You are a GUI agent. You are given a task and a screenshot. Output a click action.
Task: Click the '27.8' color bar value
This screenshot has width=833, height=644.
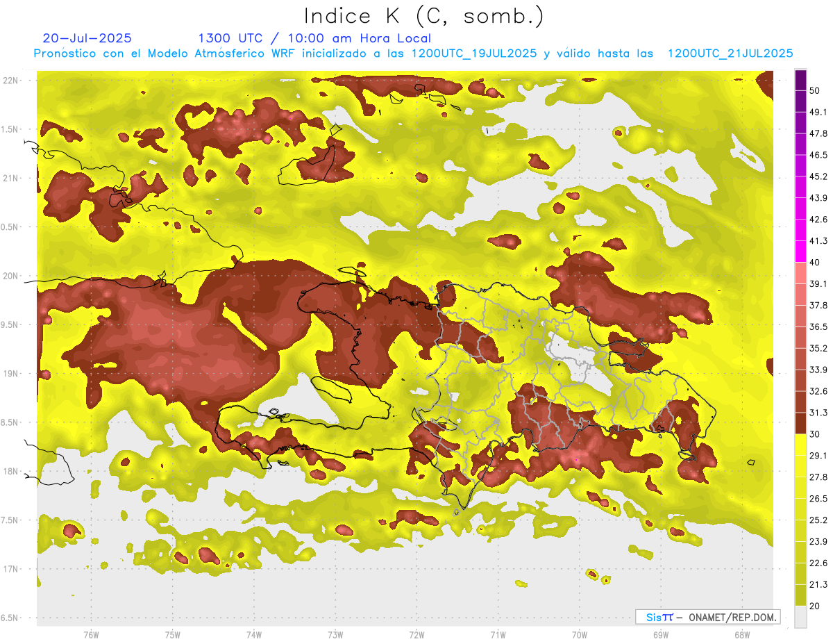818,477
